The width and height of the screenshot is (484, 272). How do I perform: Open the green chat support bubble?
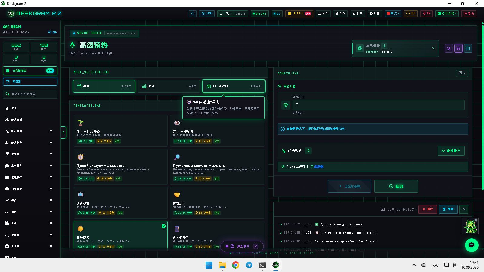tap(472, 245)
